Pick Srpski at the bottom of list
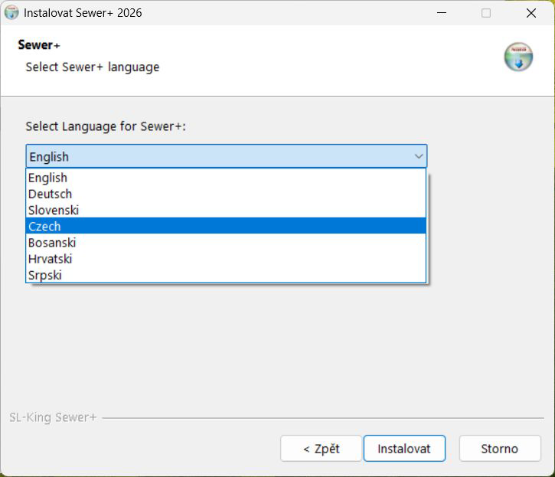This screenshot has height=477, width=555. pyautogui.click(x=226, y=275)
